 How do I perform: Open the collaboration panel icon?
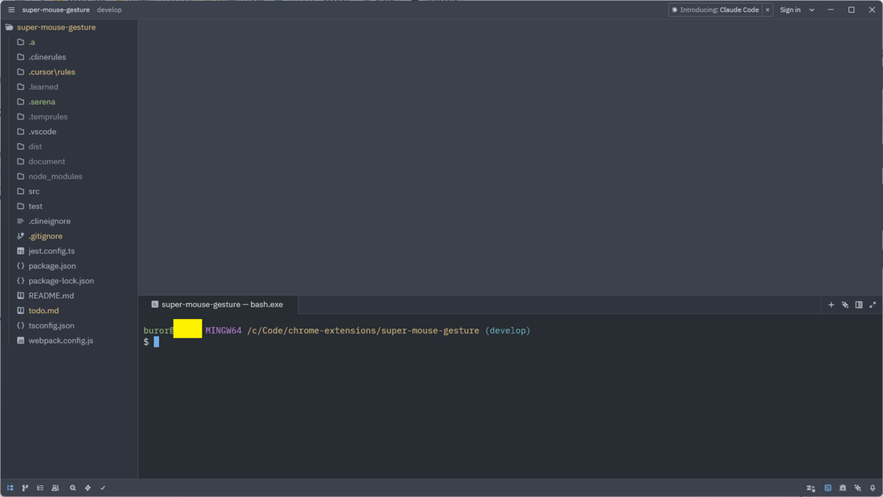click(55, 487)
